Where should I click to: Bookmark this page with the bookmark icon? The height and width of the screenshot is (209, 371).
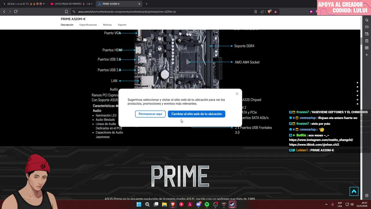[x=66, y=12]
